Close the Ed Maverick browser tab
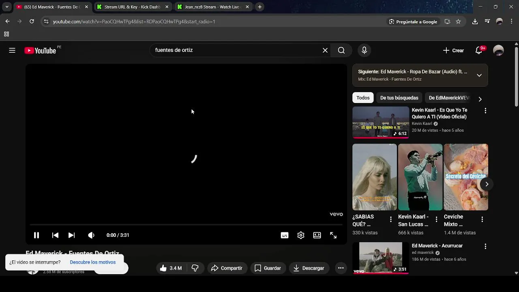Screen dimensions: 519x292 86,7
